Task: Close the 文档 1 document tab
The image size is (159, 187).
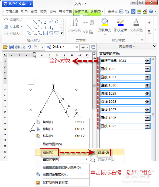Action: [77, 47]
